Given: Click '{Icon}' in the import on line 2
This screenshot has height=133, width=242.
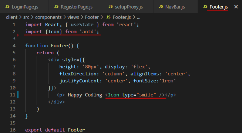Looking at the screenshot, I should (x=54, y=32).
